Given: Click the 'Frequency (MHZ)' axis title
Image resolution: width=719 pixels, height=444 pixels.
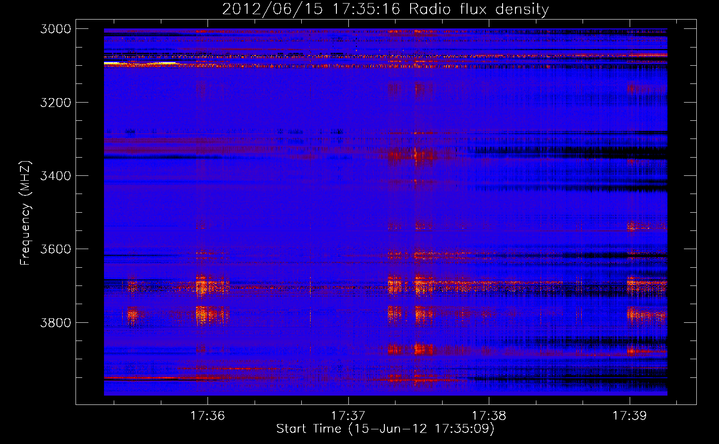Looking at the screenshot, I should coord(26,213).
